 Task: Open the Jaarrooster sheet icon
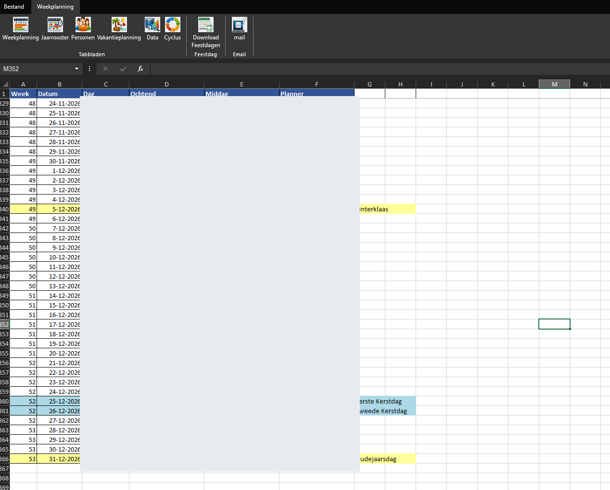(x=55, y=29)
